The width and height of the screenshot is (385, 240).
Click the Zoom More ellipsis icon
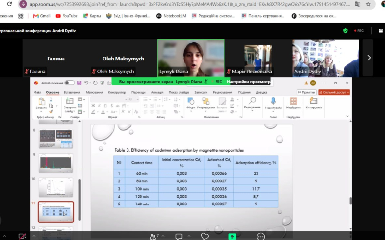tap(260, 237)
